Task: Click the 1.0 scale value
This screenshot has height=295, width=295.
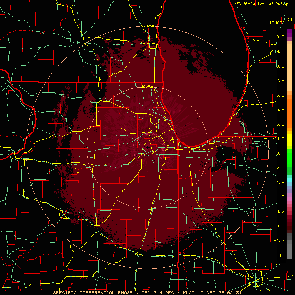Action: [x=280, y=197]
